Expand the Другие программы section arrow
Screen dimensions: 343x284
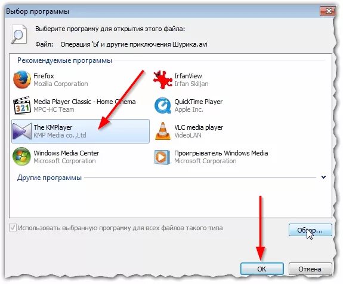(x=323, y=177)
